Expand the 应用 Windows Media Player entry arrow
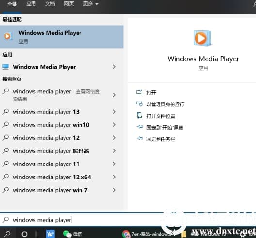 click(x=114, y=67)
